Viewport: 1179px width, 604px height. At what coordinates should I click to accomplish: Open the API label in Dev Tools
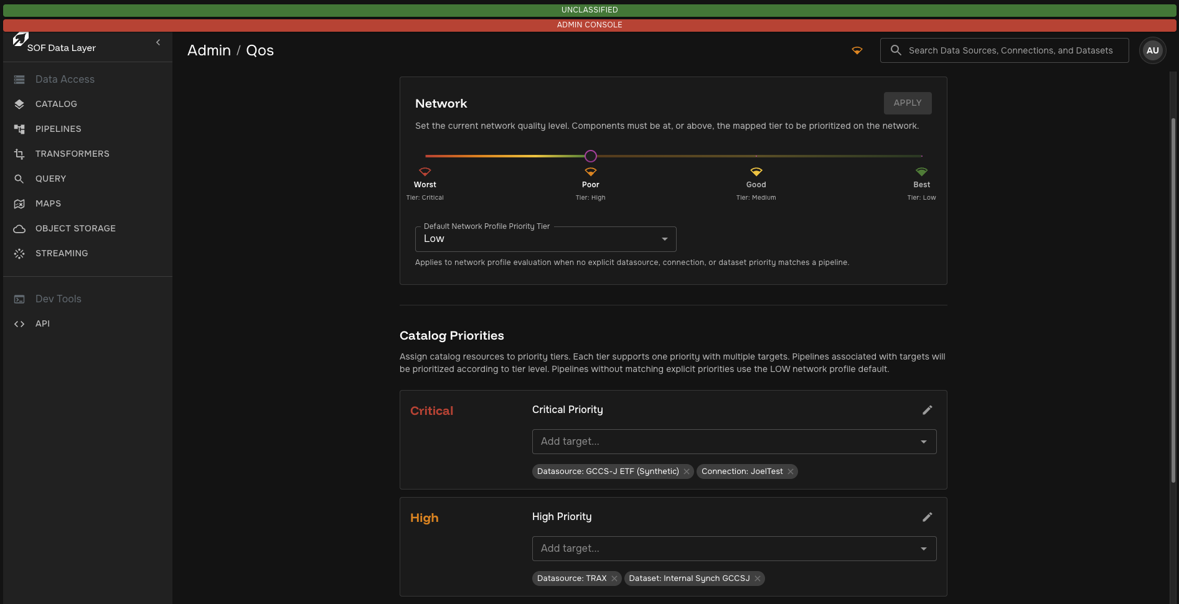(42, 323)
